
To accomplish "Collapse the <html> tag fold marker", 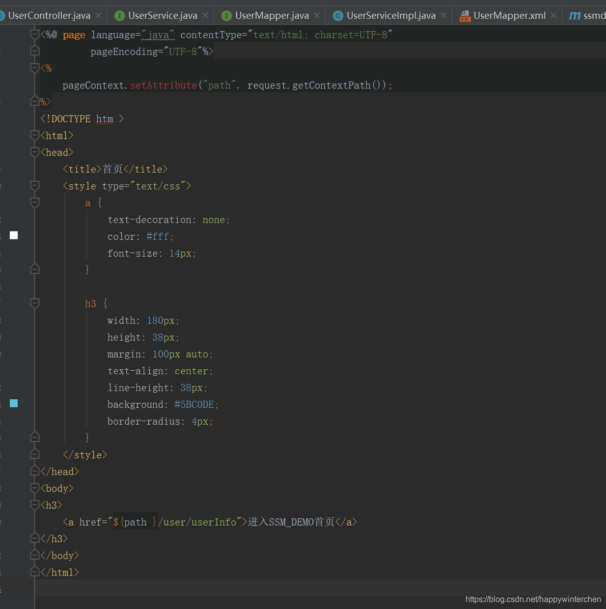I will pos(35,135).
